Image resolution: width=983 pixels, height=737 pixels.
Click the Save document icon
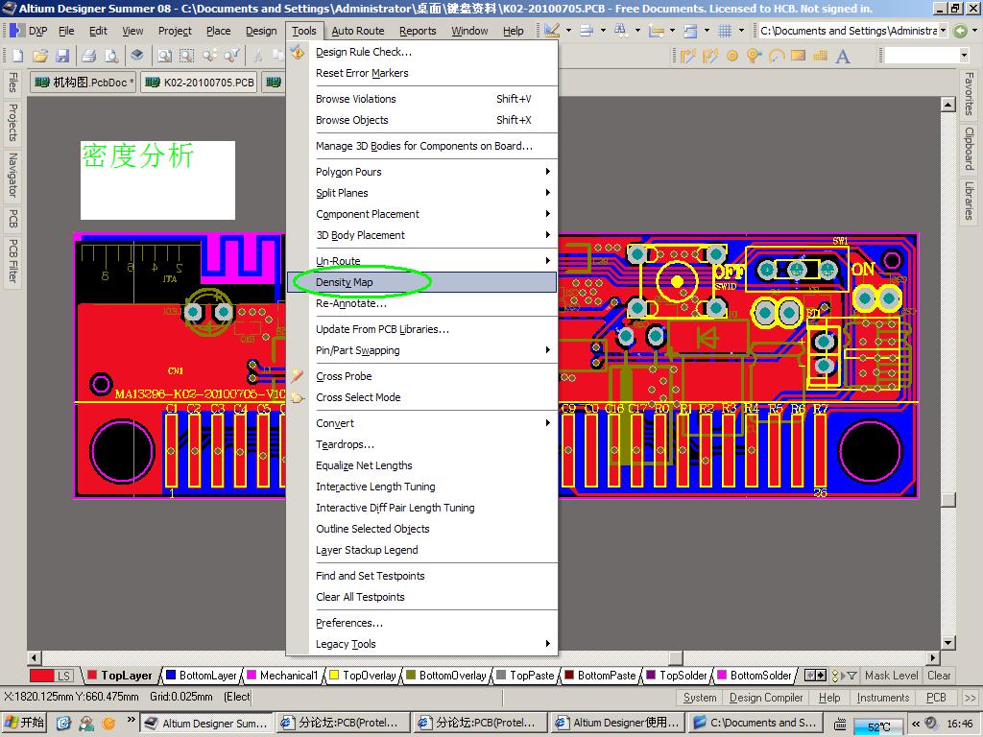[x=62, y=56]
